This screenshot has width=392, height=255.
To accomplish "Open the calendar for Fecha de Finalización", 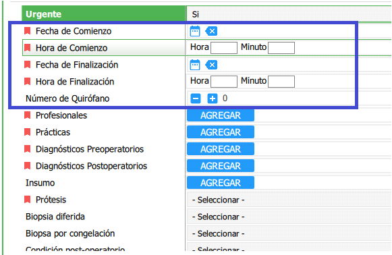I will point(195,65).
